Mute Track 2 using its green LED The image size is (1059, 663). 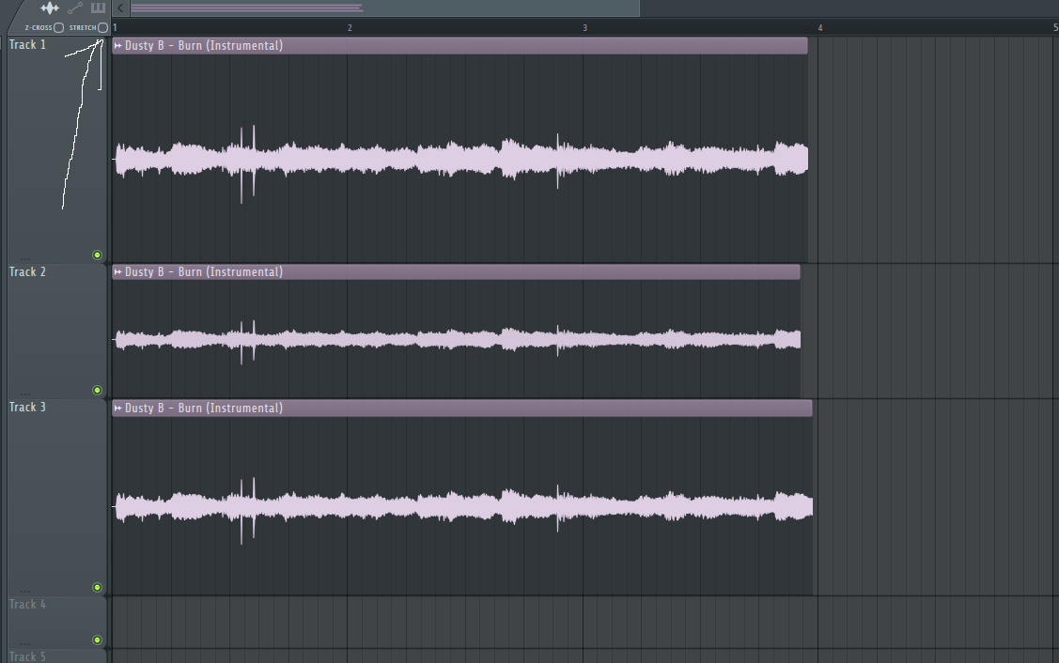[x=98, y=391]
